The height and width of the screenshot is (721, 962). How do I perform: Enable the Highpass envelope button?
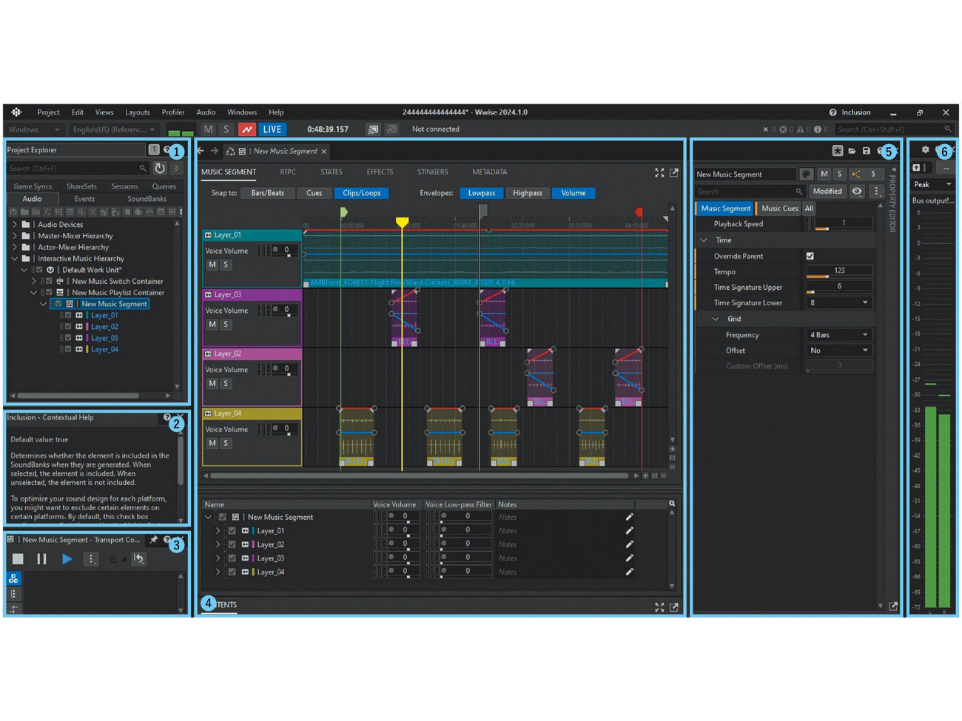pos(527,193)
